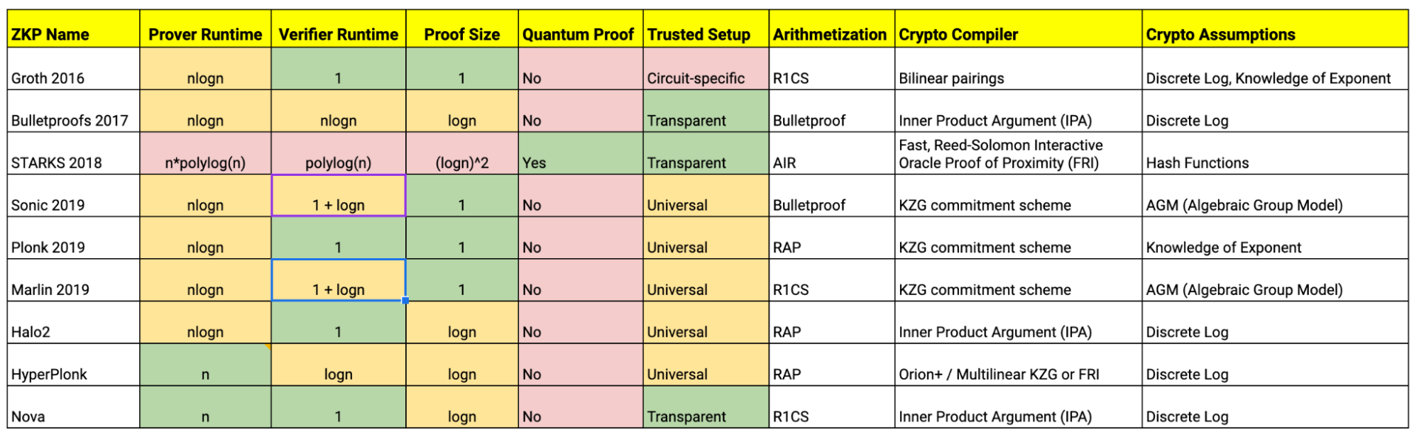The width and height of the screenshot is (1419, 444).
Task: Click the Prover Runtime column header
Action: [x=205, y=28]
